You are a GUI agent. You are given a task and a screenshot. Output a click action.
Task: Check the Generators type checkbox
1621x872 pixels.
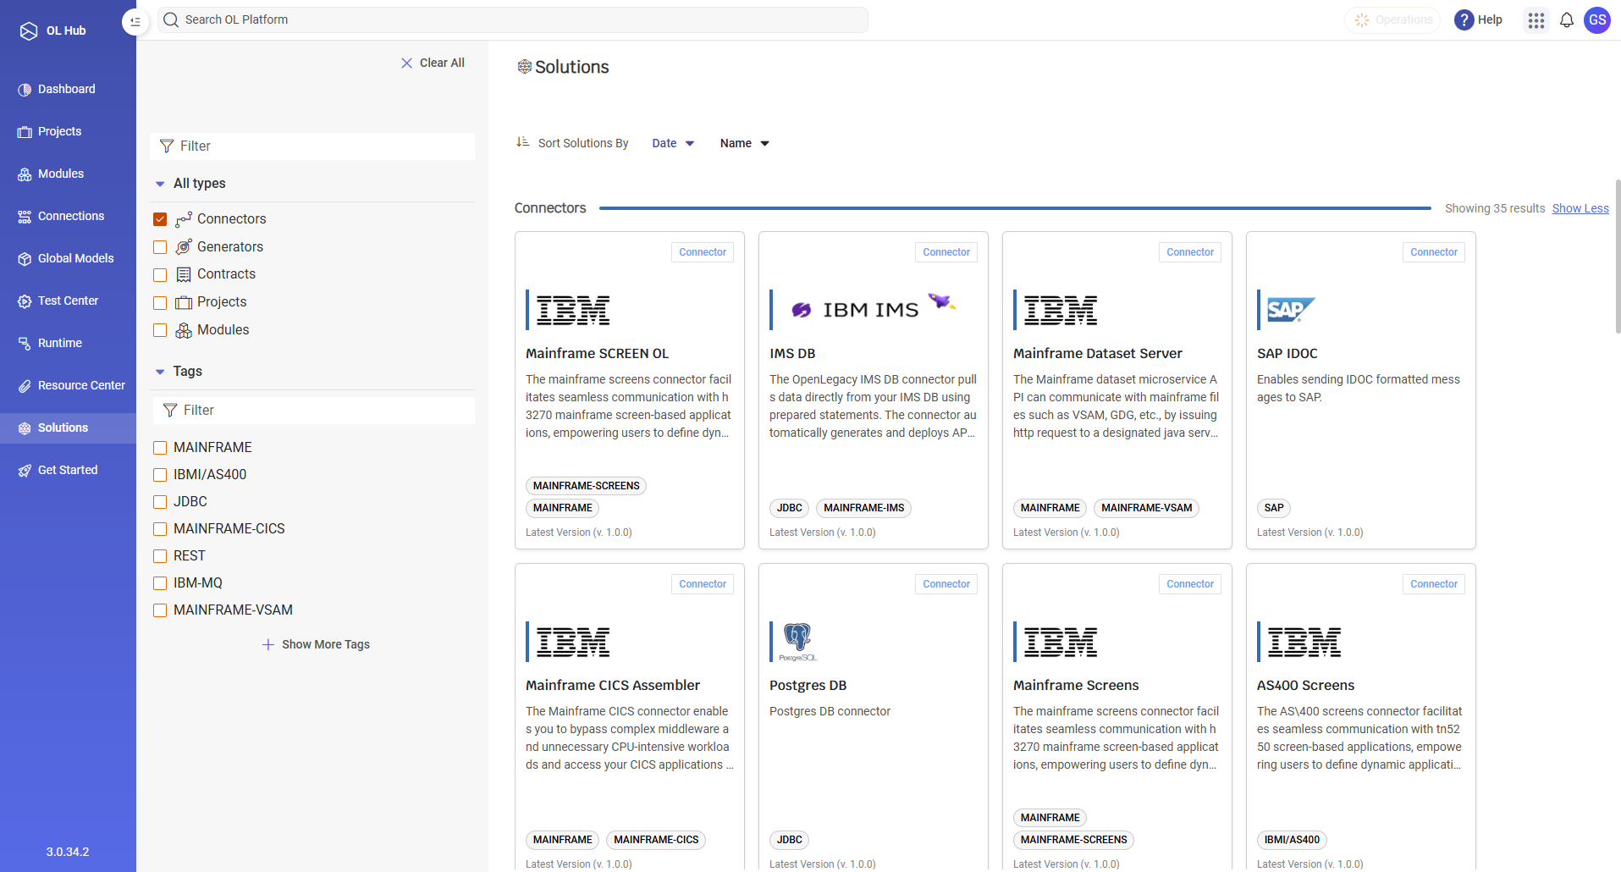160,247
